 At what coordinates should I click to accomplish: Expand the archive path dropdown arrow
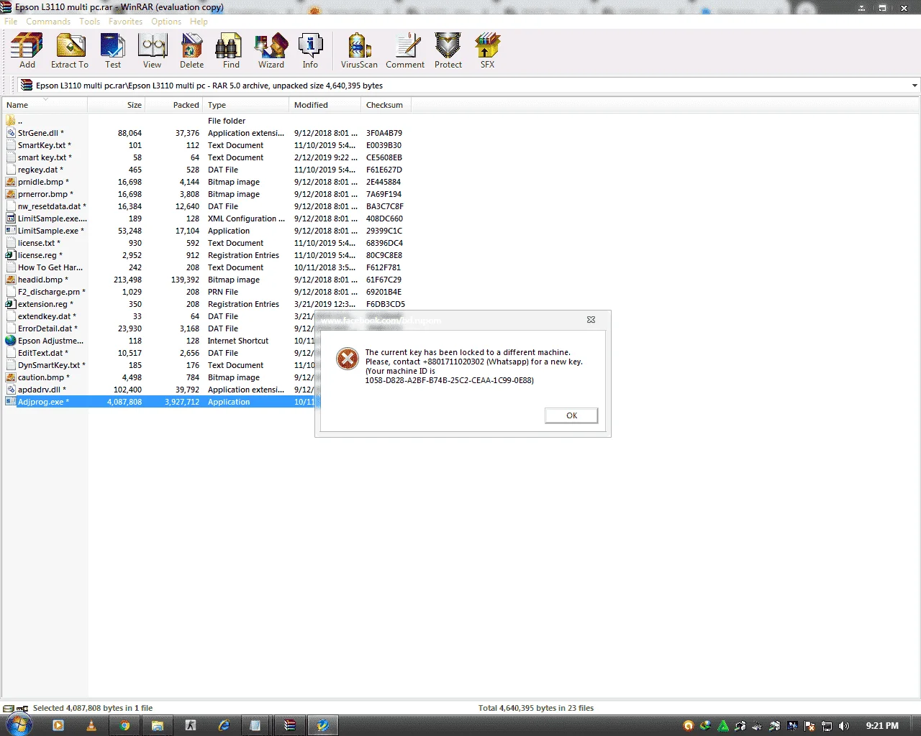[915, 86]
